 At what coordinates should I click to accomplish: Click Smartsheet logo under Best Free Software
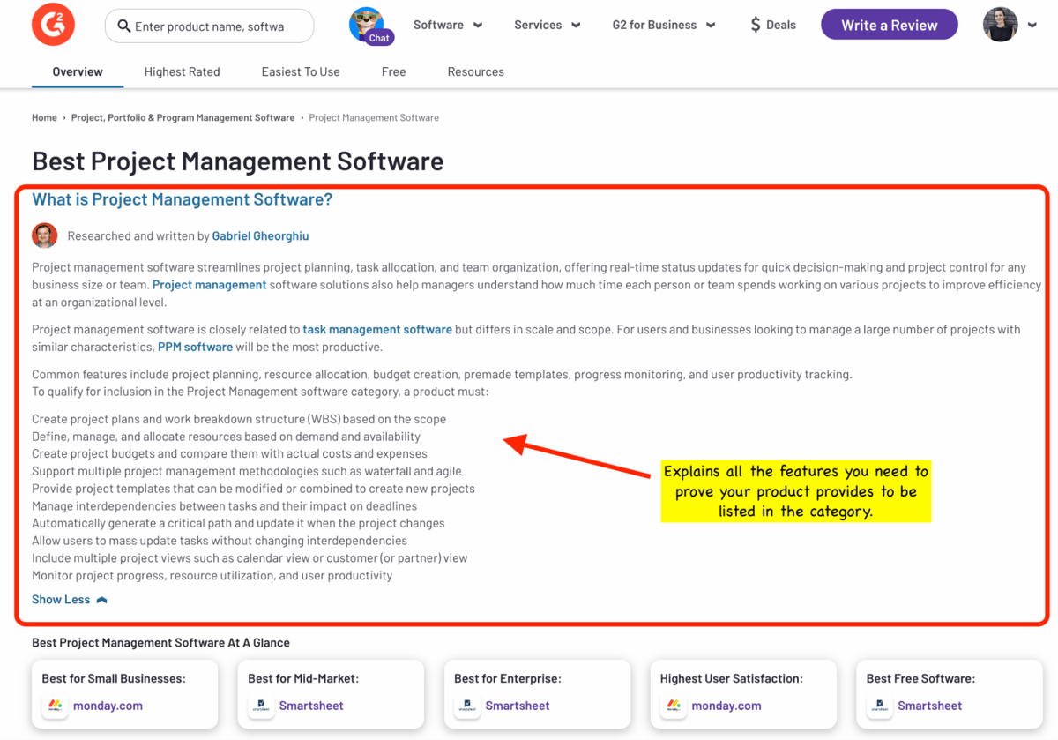click(880, 706)
